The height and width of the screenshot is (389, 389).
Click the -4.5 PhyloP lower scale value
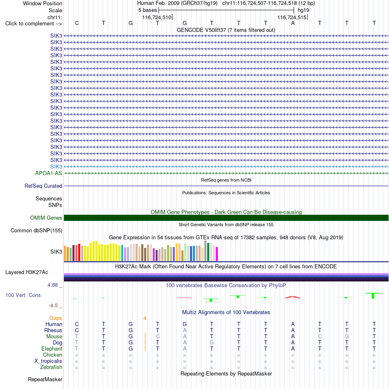53,306
